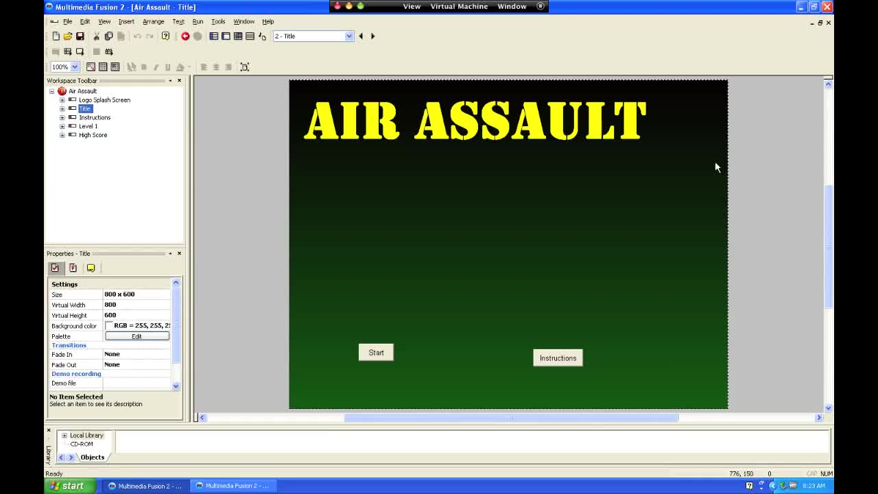Select the Instructions button on the frame
Viewport: 878px width, 494px height.
click(x=558, y=358)
